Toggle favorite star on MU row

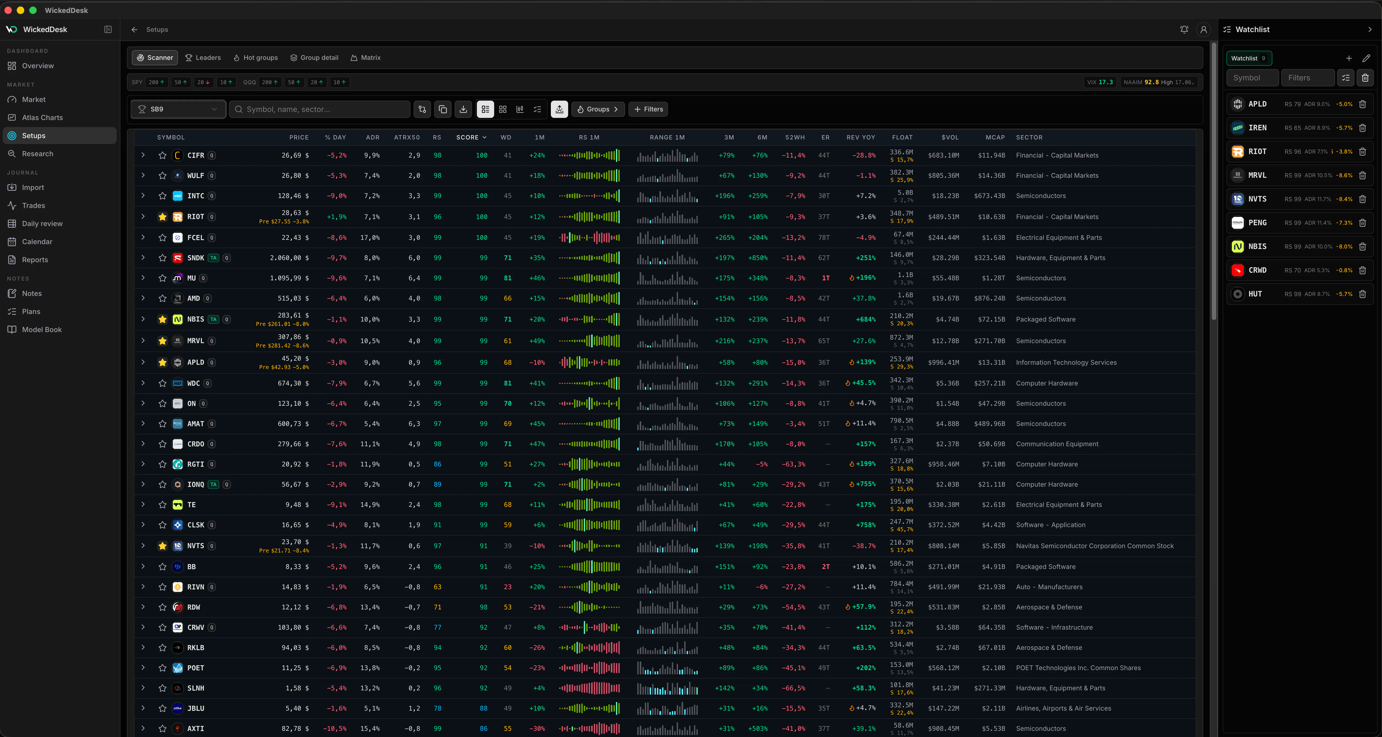(x=163, y=278)
